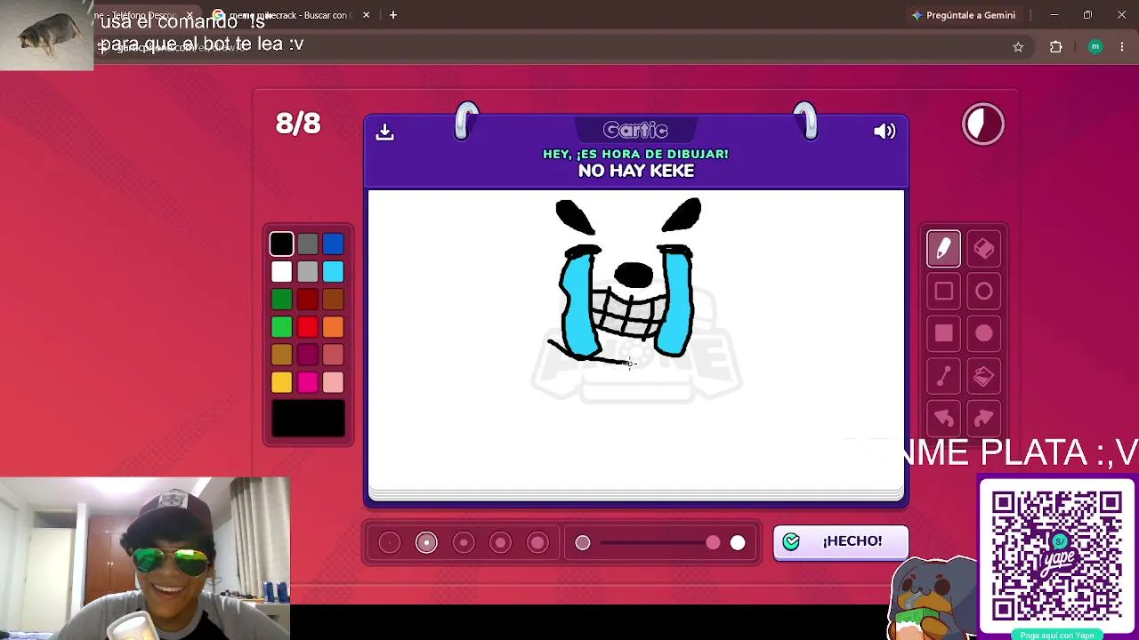Select the largest brush size
Screen dimensions: 1139x640
(x=537, y=542)
